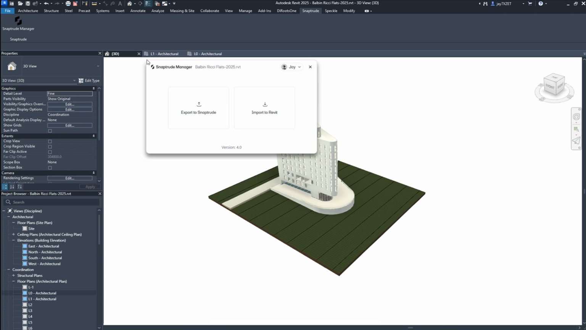Click the Project Browser search field
Viewport: 586px width, 330px height.
point(53,202)
